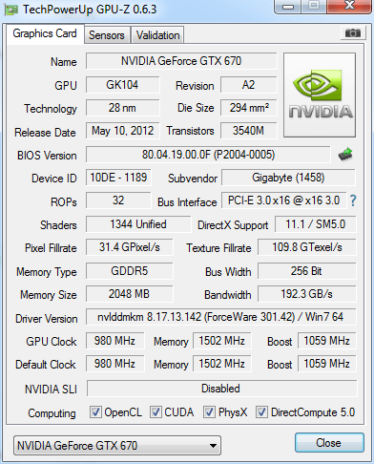Toggle the PhysX checkbox
Image resolution: width=374 pixels, height=464 pixels.
point(209,411)
